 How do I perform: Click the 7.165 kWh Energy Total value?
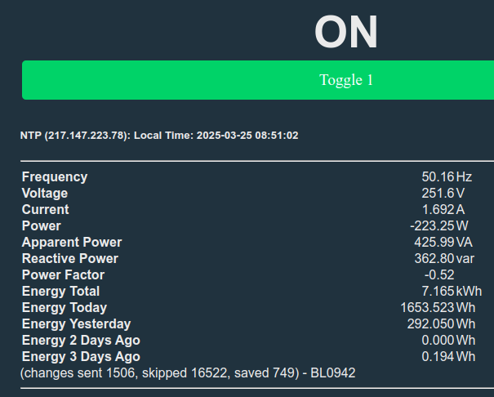[x=452, y=291]
